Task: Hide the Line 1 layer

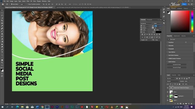Action: point(168,92)
